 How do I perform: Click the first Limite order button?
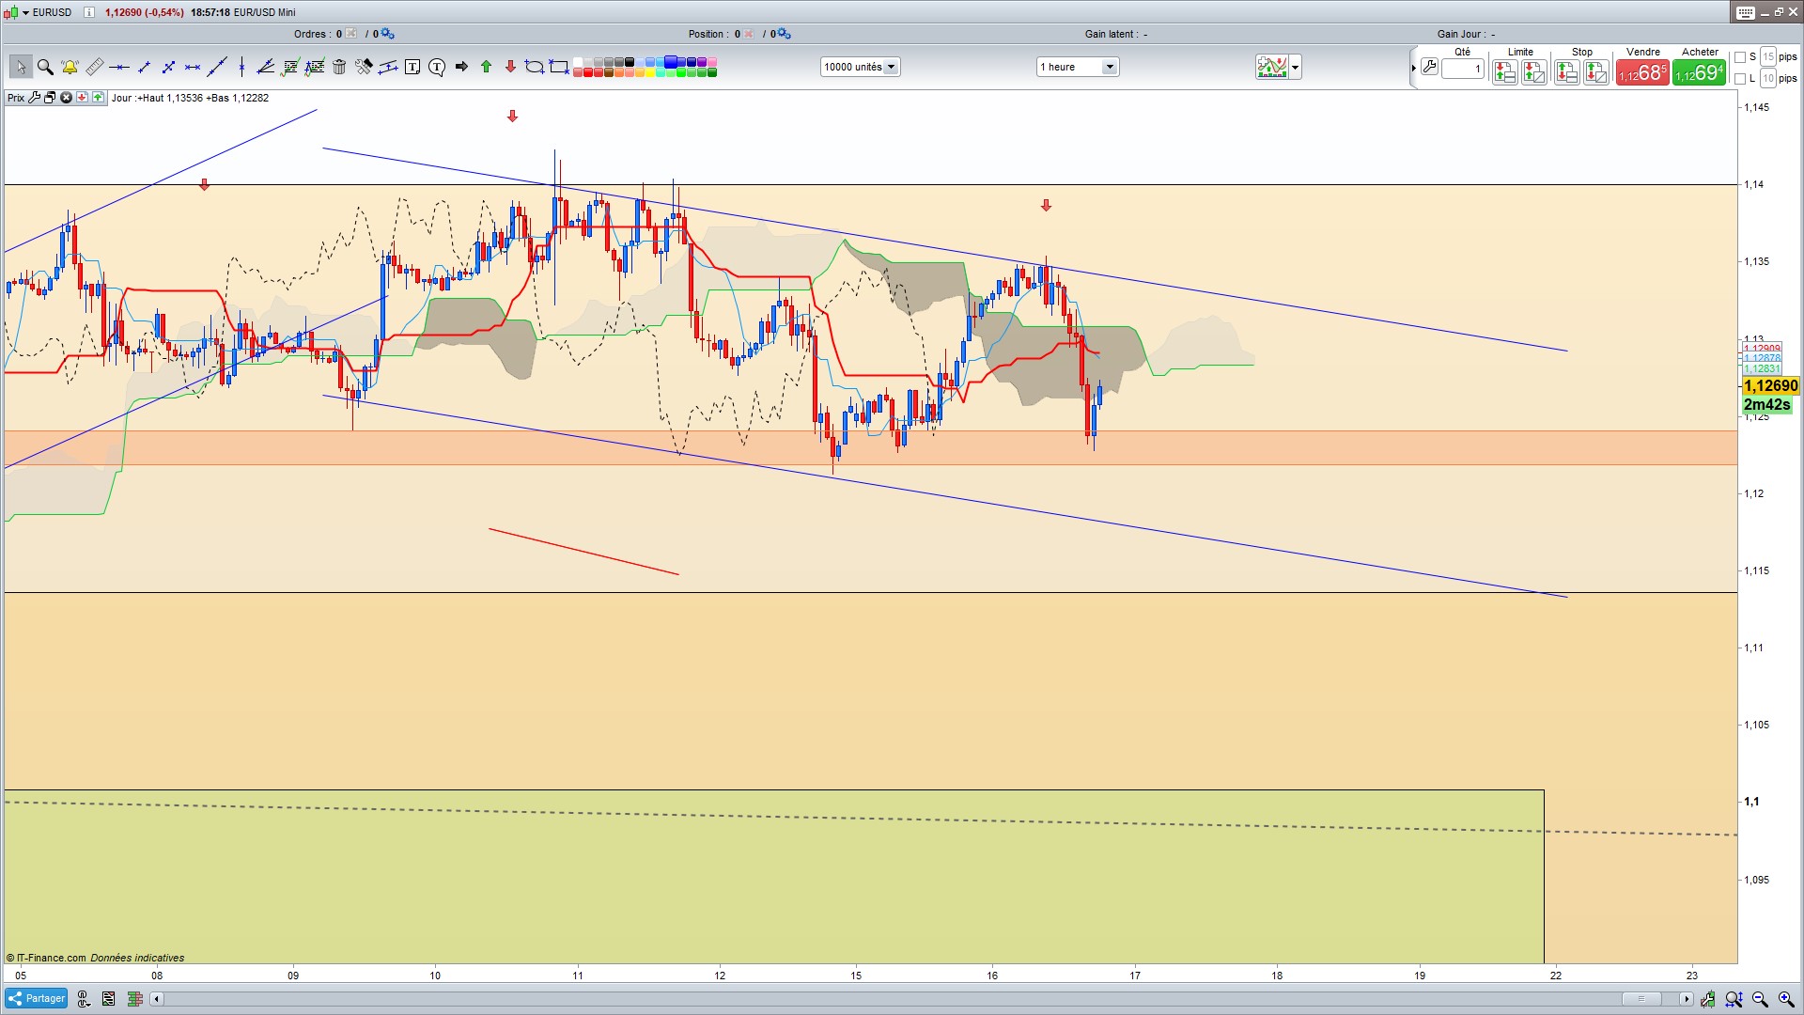[1505, 72]
